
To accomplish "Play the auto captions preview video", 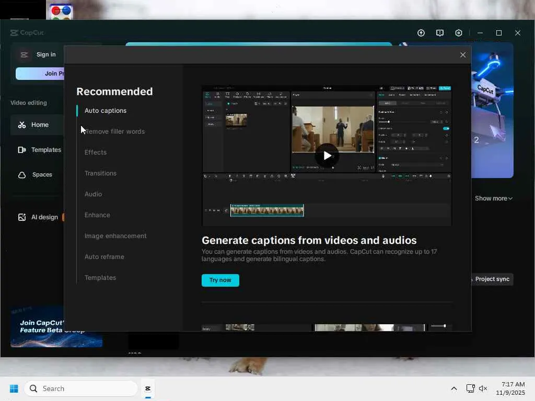I will [327, 156].
